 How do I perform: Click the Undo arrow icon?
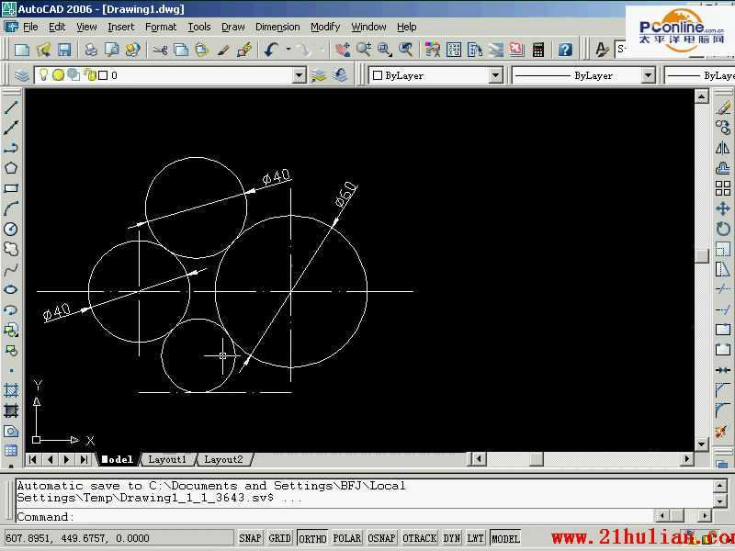(271, 50)
